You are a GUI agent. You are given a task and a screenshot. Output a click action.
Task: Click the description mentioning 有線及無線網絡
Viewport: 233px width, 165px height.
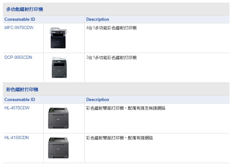[x=126, y=108]
